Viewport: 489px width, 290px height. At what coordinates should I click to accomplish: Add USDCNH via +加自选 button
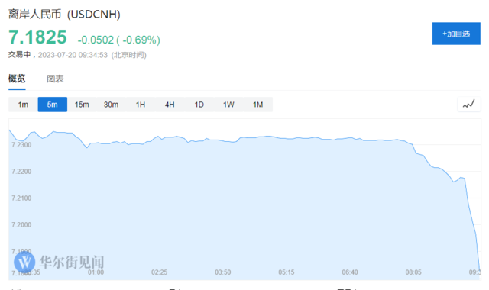(456, 34)
